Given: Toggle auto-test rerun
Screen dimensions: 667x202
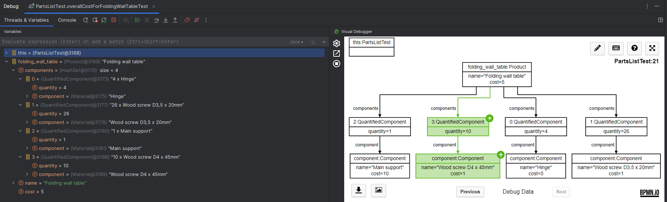Looking at the screenshot, I should 104,20.
